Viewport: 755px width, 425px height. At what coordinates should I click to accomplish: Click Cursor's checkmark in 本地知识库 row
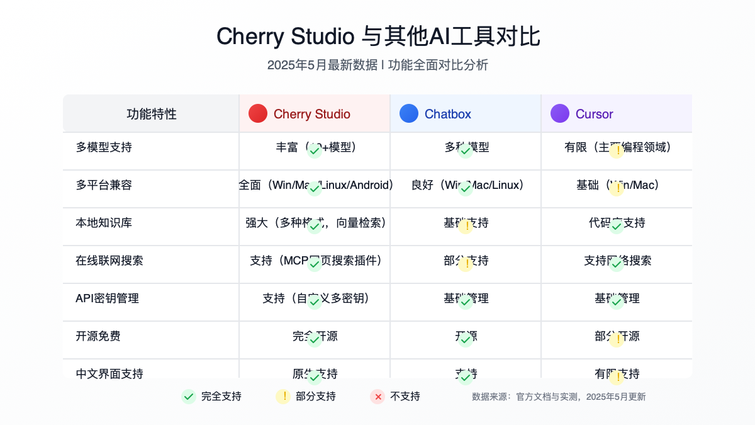click(x=617, y=227)
